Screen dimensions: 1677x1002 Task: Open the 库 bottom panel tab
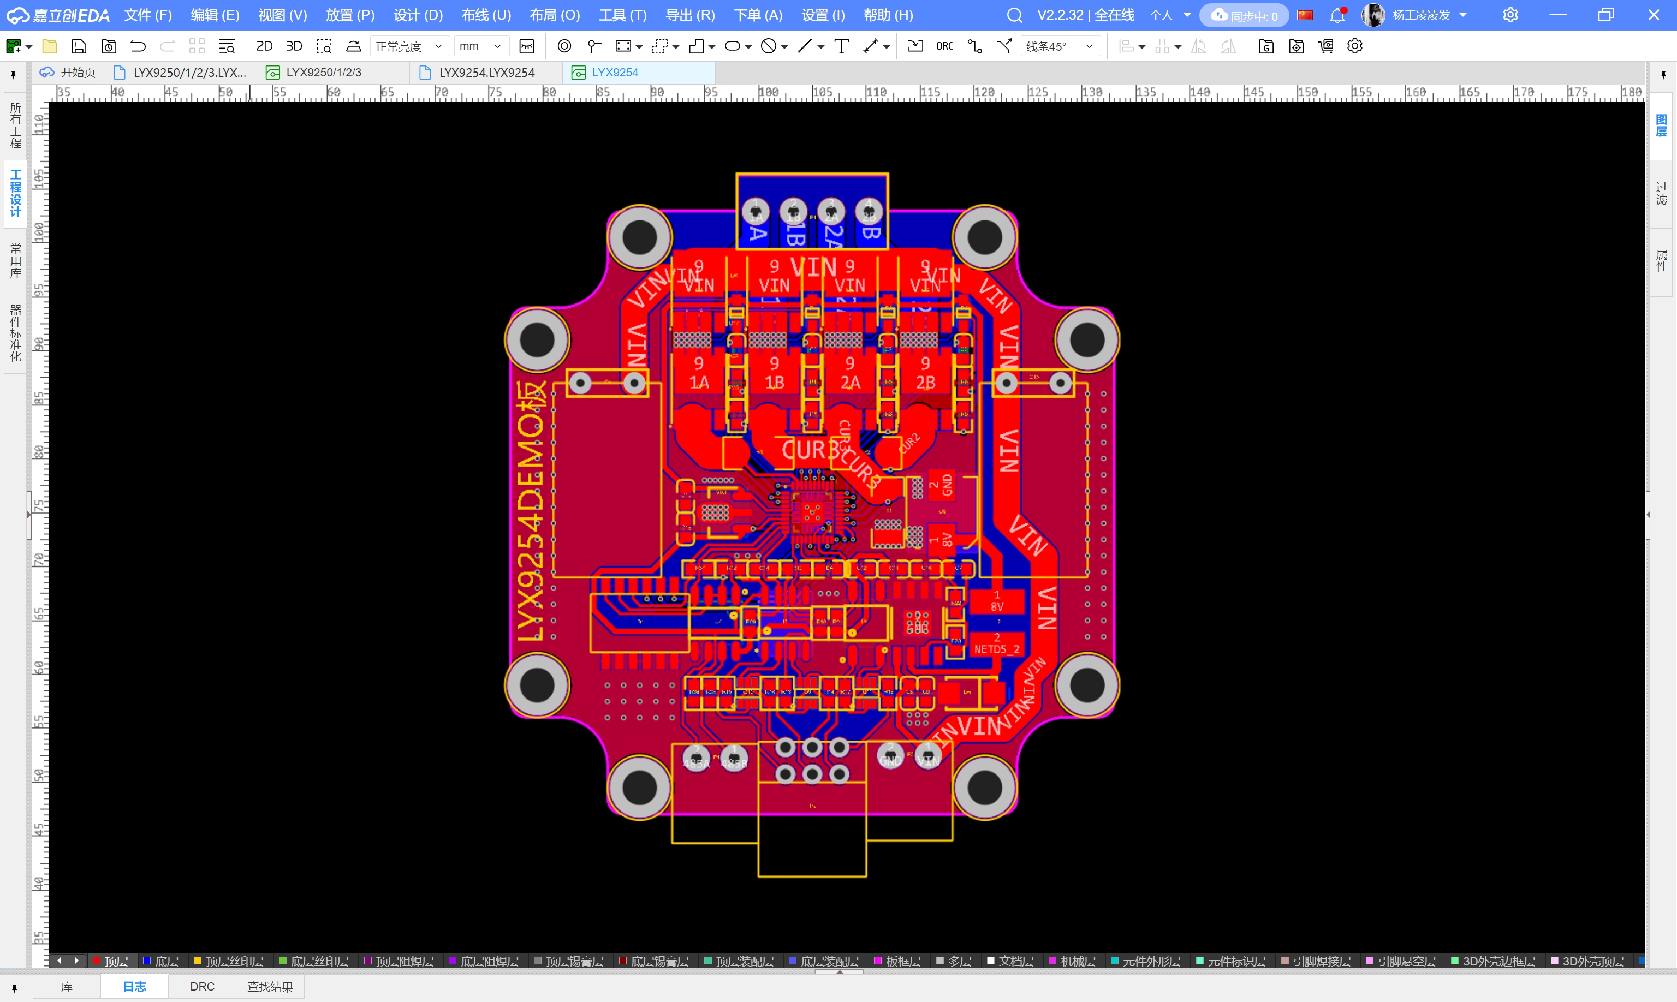click(66, 987)
